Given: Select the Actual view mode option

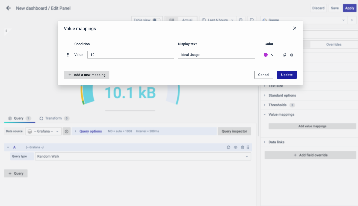Looking at the screenshot, I should click(187, 20).
